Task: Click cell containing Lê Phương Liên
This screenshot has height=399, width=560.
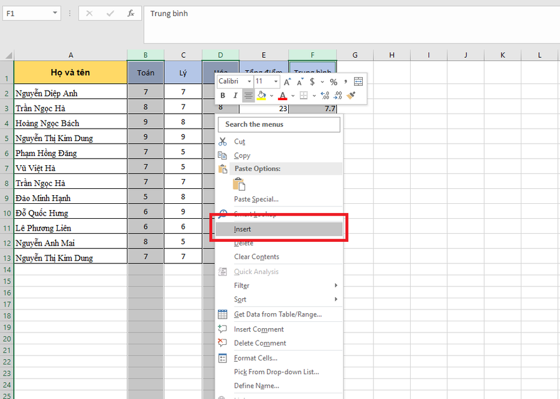Action: [x=71, y=226]
